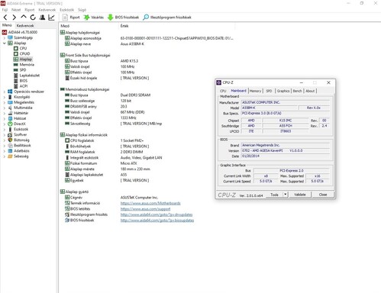Click the Mező column header

[x=65, y=26]
